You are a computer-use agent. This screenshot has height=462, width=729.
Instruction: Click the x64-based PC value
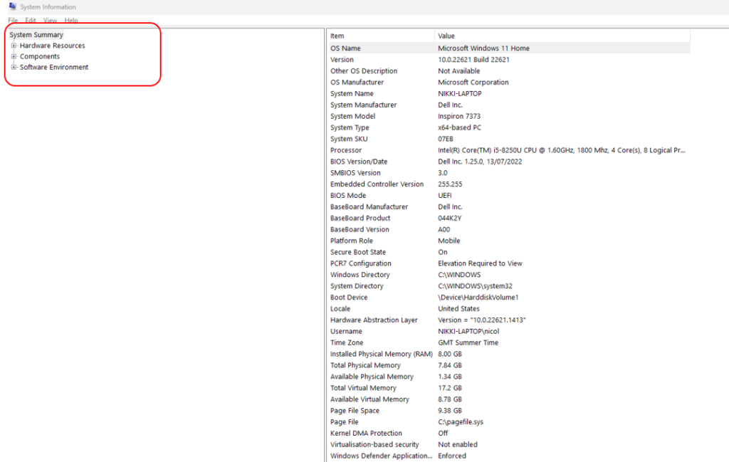(x=459, y=127)
